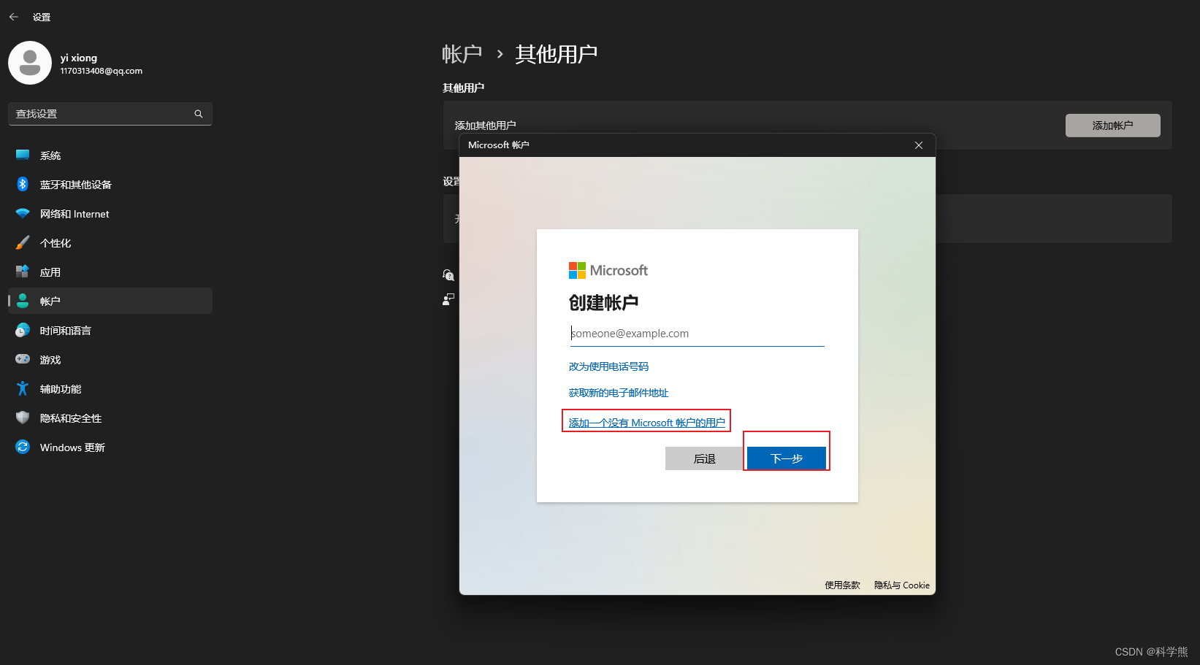Click 添加一个没有 Microsoft 帐户的用户 link

(x=647, y=423)
